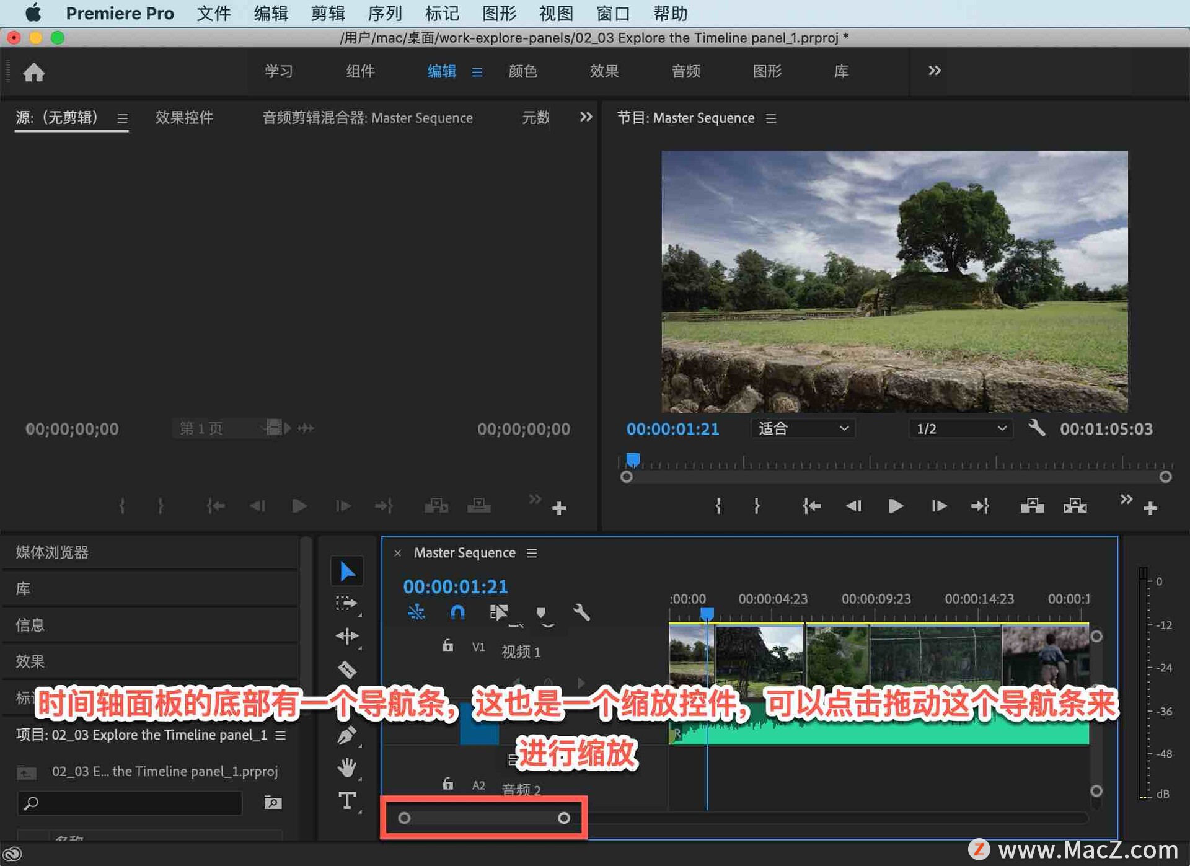Open the Apple menu
The image size is (1190, 866).
click(x=33, y=12)
